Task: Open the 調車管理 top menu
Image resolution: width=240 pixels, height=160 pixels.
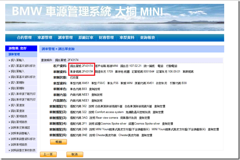Action: click(x=65, y=37)
